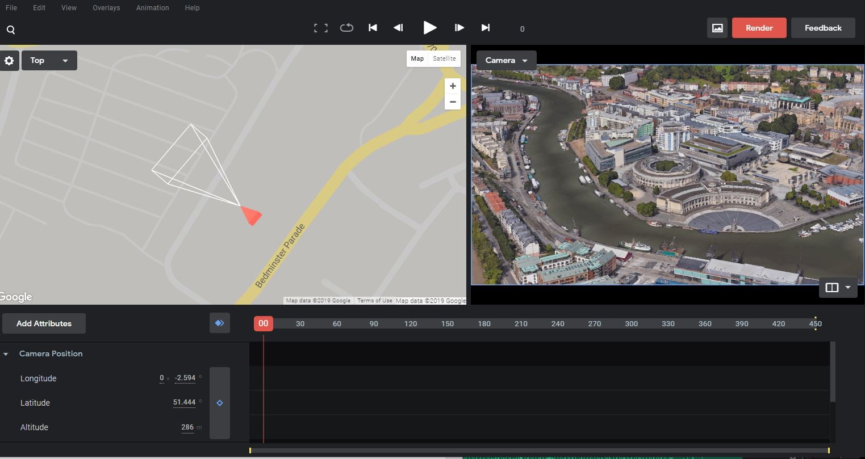The height and width of the screenshot is (459, 865).
Task: Zoom in on the map
Action: tap(453, 86)
